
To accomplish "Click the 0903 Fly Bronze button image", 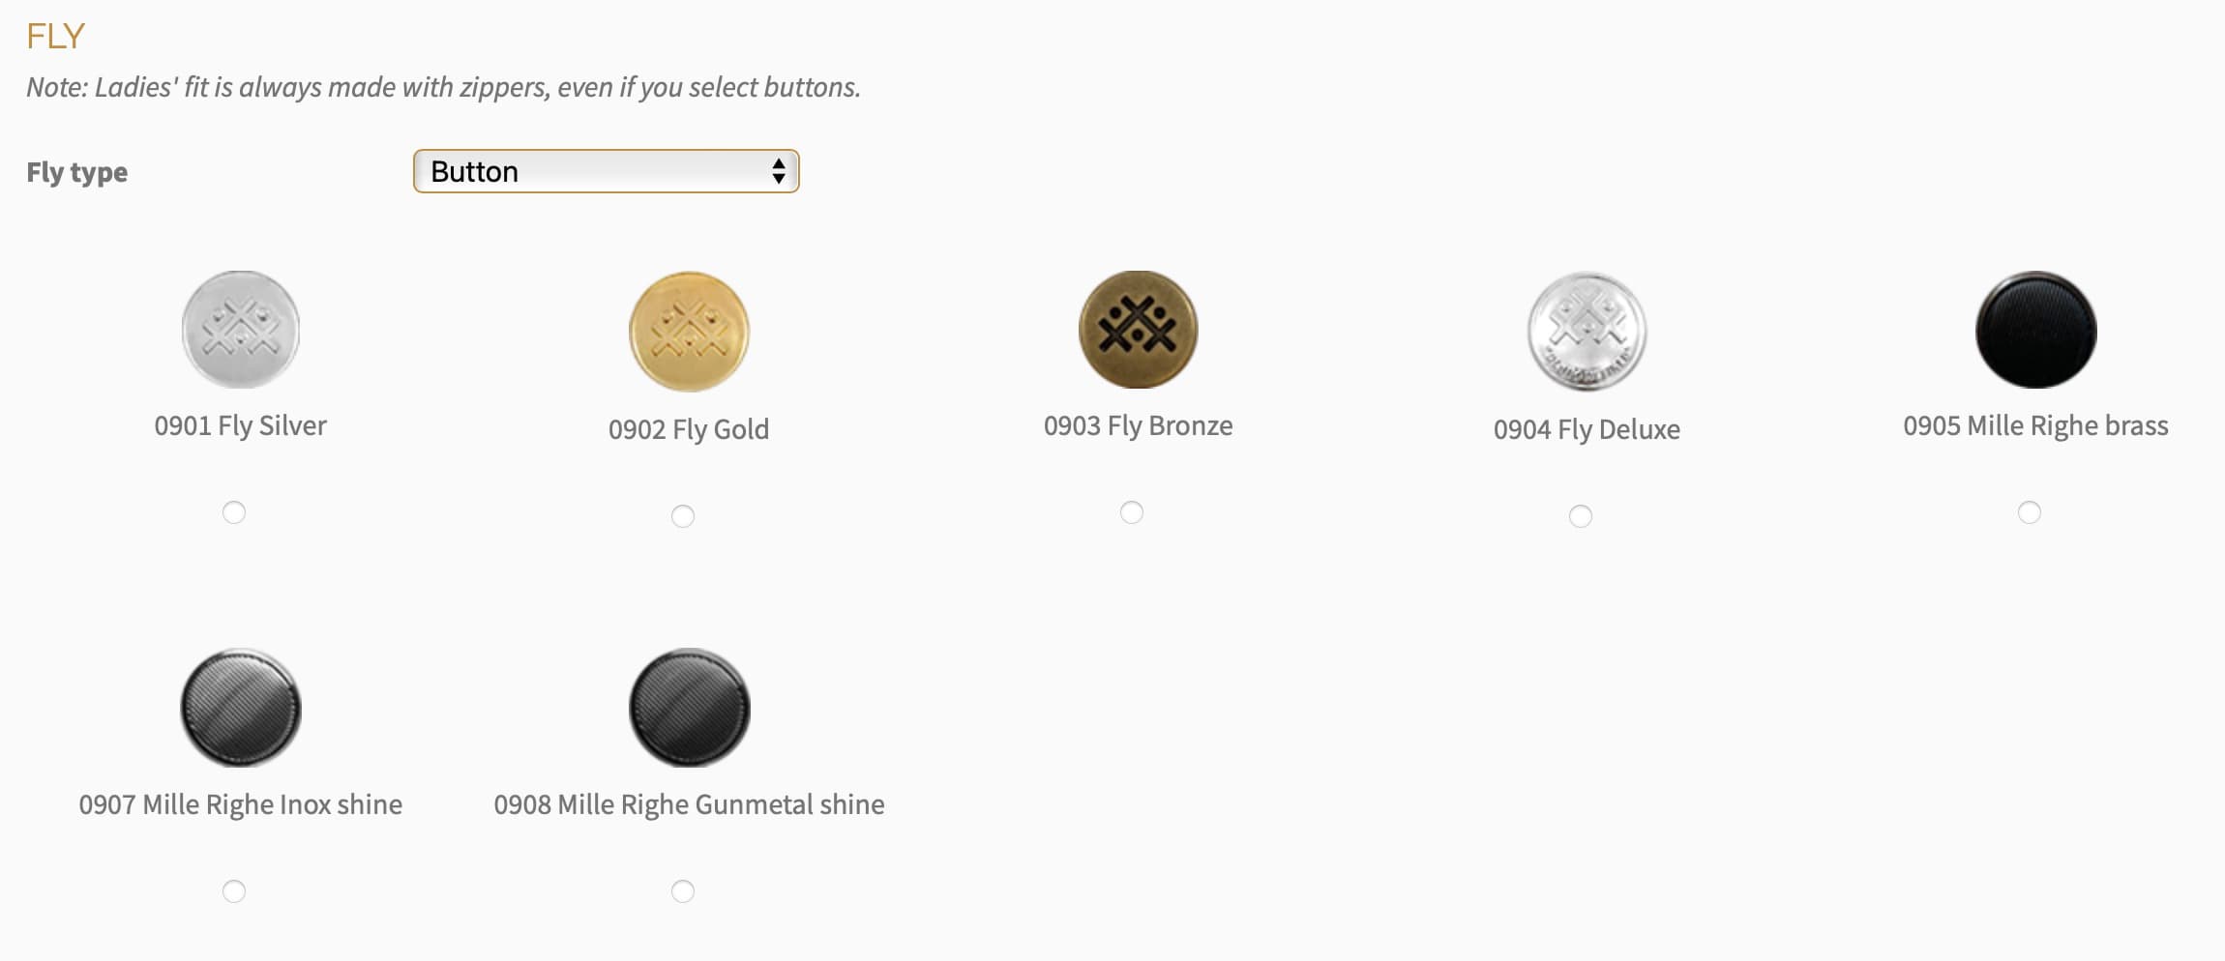I will (x=1138, y=330).
